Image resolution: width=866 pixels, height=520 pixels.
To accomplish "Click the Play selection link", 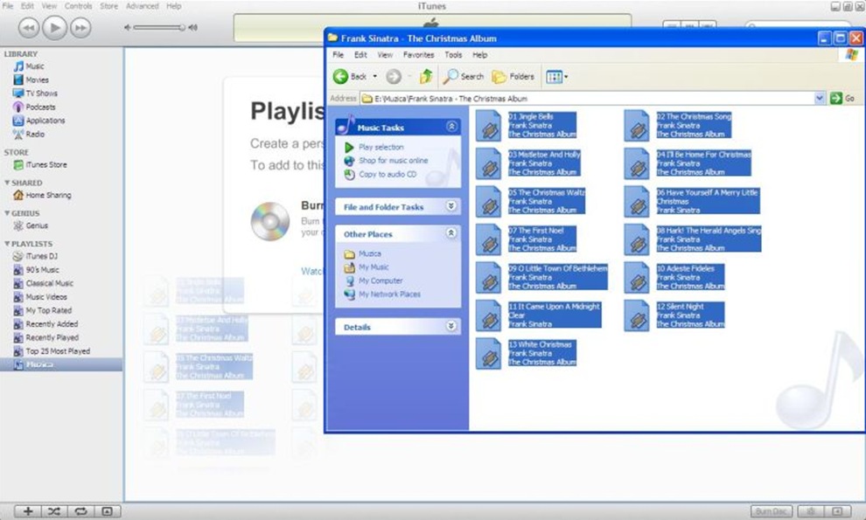I will point(381,148).
